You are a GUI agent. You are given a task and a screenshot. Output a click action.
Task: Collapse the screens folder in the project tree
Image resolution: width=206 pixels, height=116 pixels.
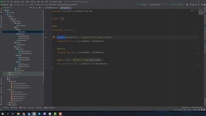(x=13, y=47)
